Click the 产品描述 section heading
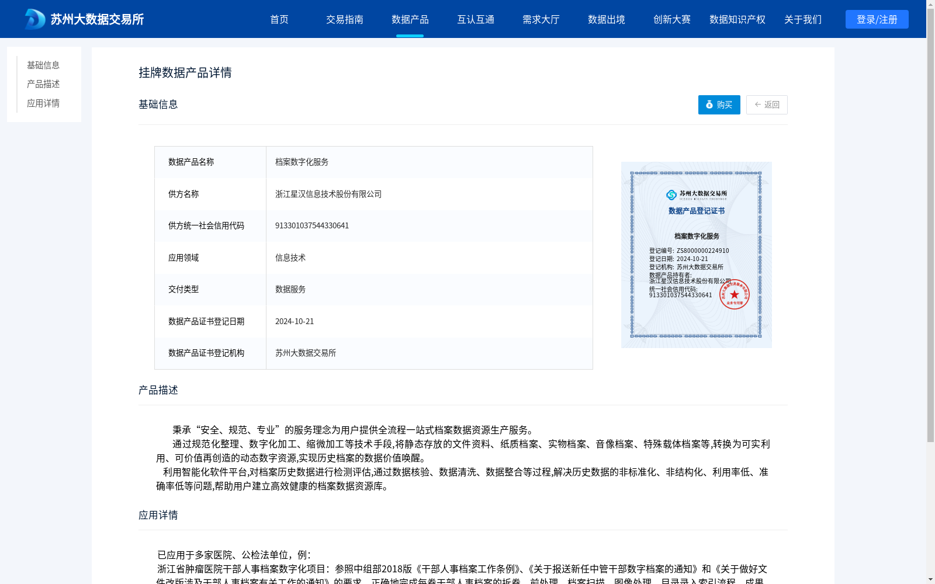This screenshot has height=584, width=935. point(158,390)
